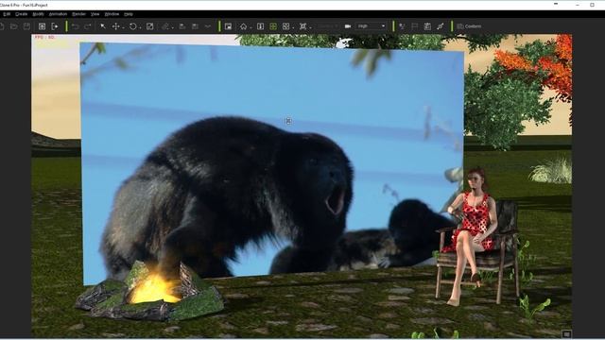Click the link tool icon before Conform
The width and height of the screenshot is (605, 340).
[440, 26]
